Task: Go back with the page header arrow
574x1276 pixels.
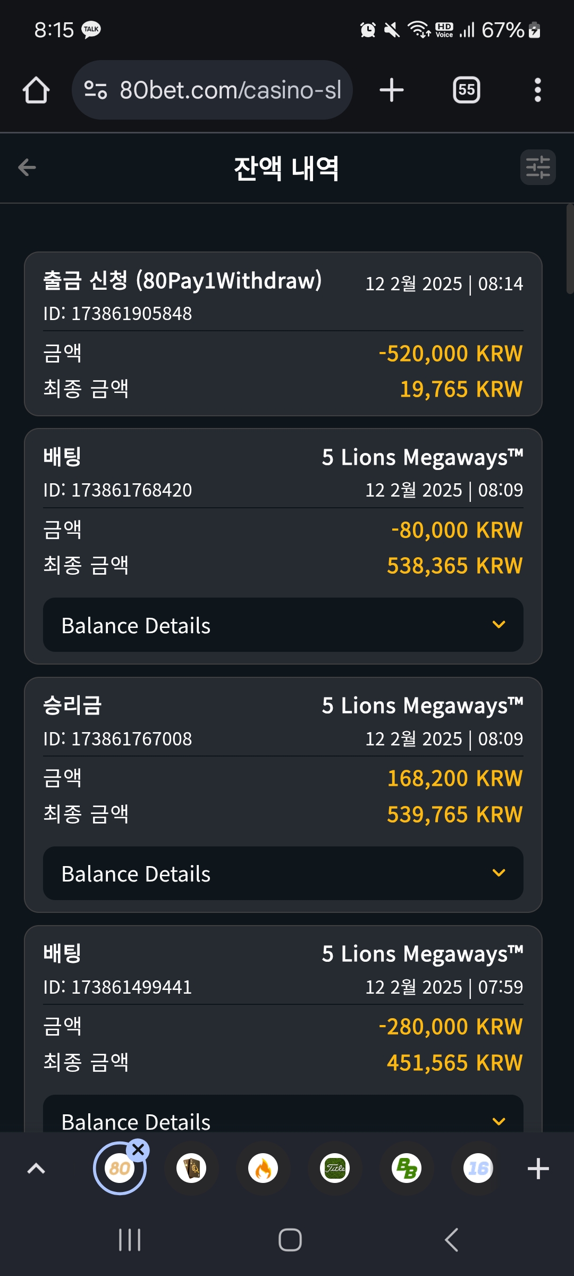Action: [27, 167]
